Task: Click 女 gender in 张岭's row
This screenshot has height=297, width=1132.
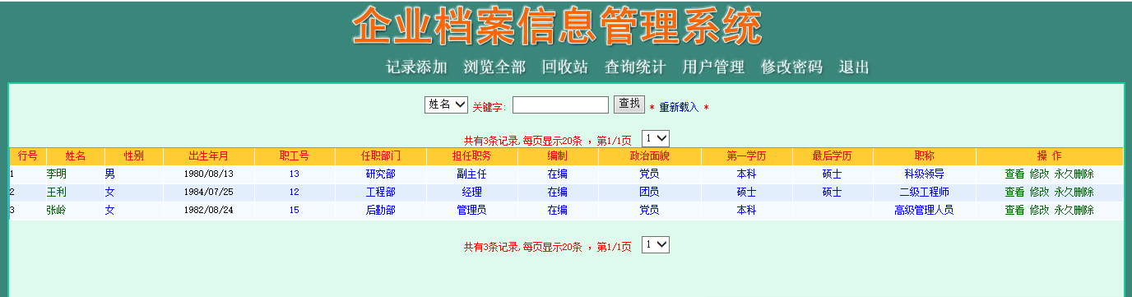Action: click(110, 210)
